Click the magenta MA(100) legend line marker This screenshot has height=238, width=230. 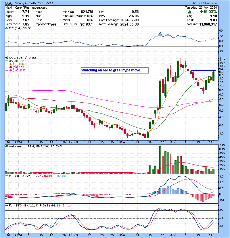[7, 71]
